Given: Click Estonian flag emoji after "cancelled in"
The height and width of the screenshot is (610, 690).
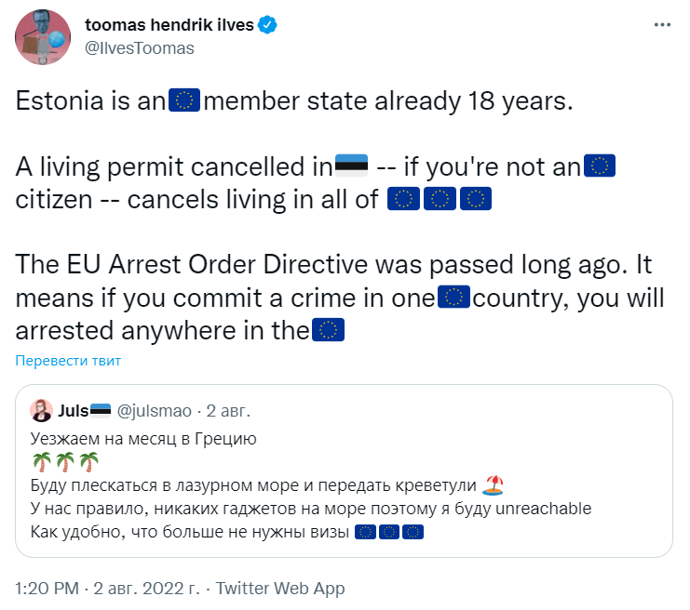Looking at the screenshot, I should (350, 167).
